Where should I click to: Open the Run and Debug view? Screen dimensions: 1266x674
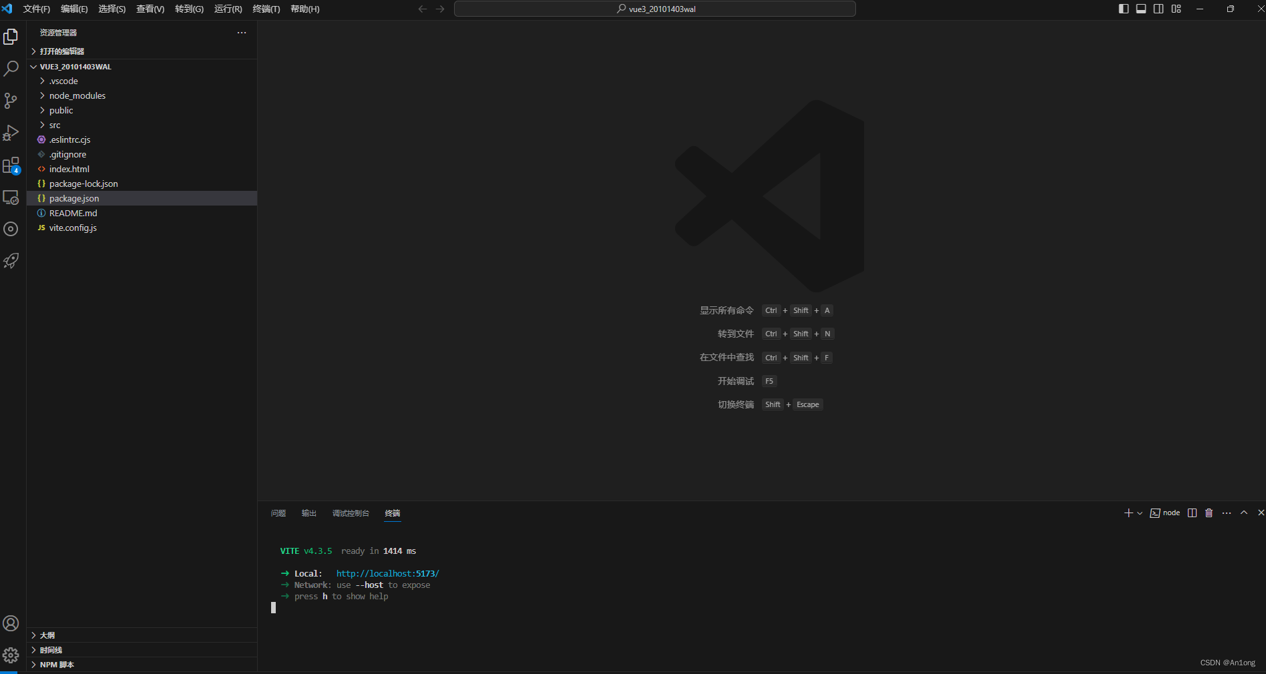click(11, 133)
